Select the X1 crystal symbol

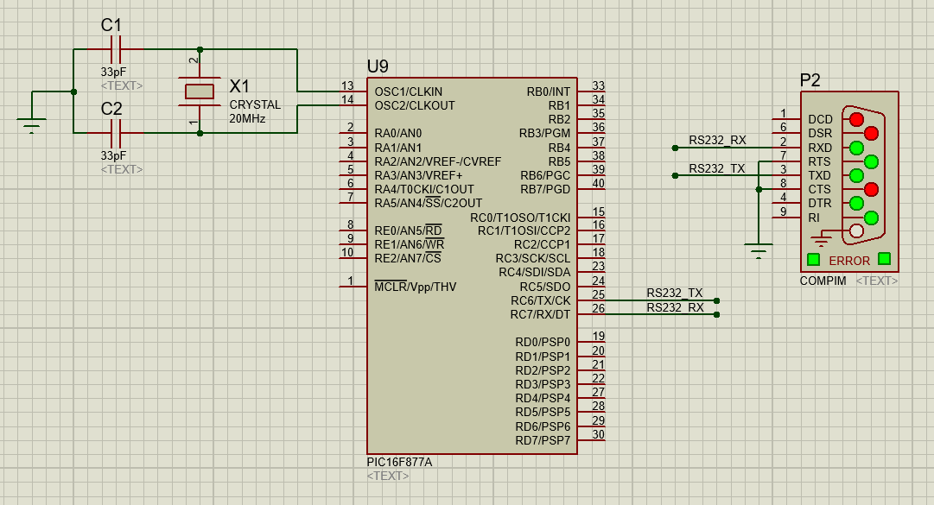tap(200, 91)
